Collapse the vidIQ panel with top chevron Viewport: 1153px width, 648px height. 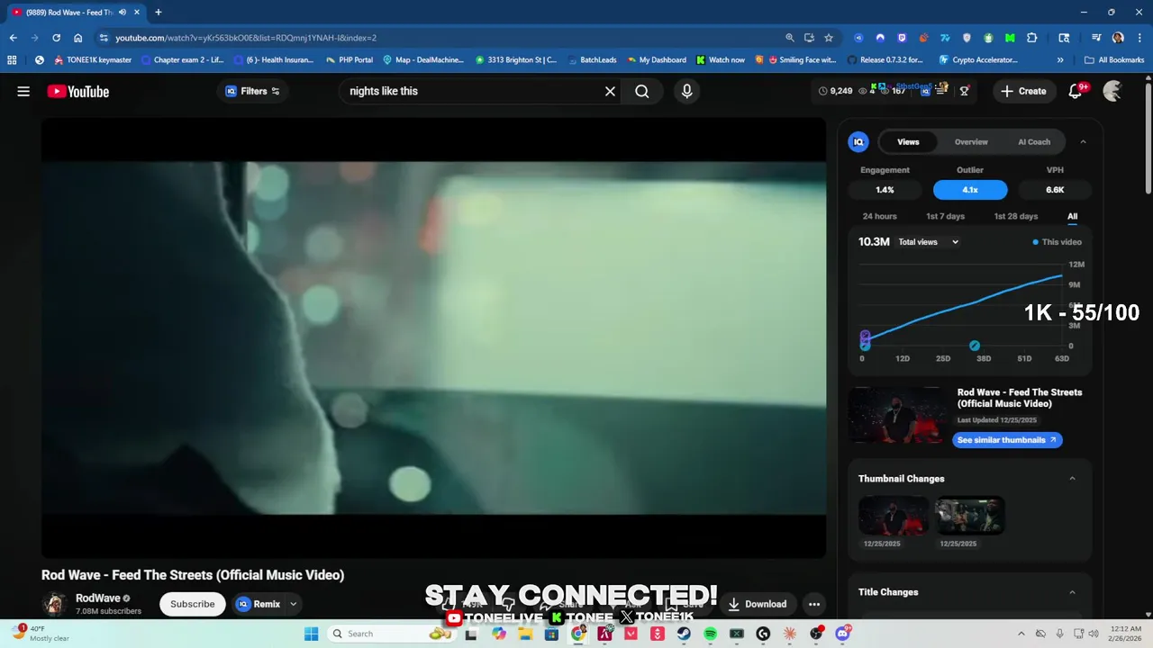1083,141
